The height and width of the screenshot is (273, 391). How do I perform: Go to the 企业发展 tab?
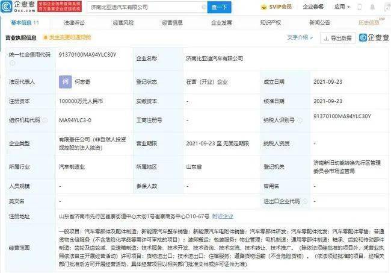coord(221,23)
